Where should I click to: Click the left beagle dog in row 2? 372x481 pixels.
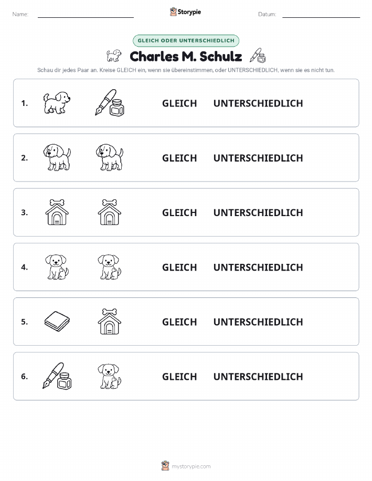coord(57,157)
